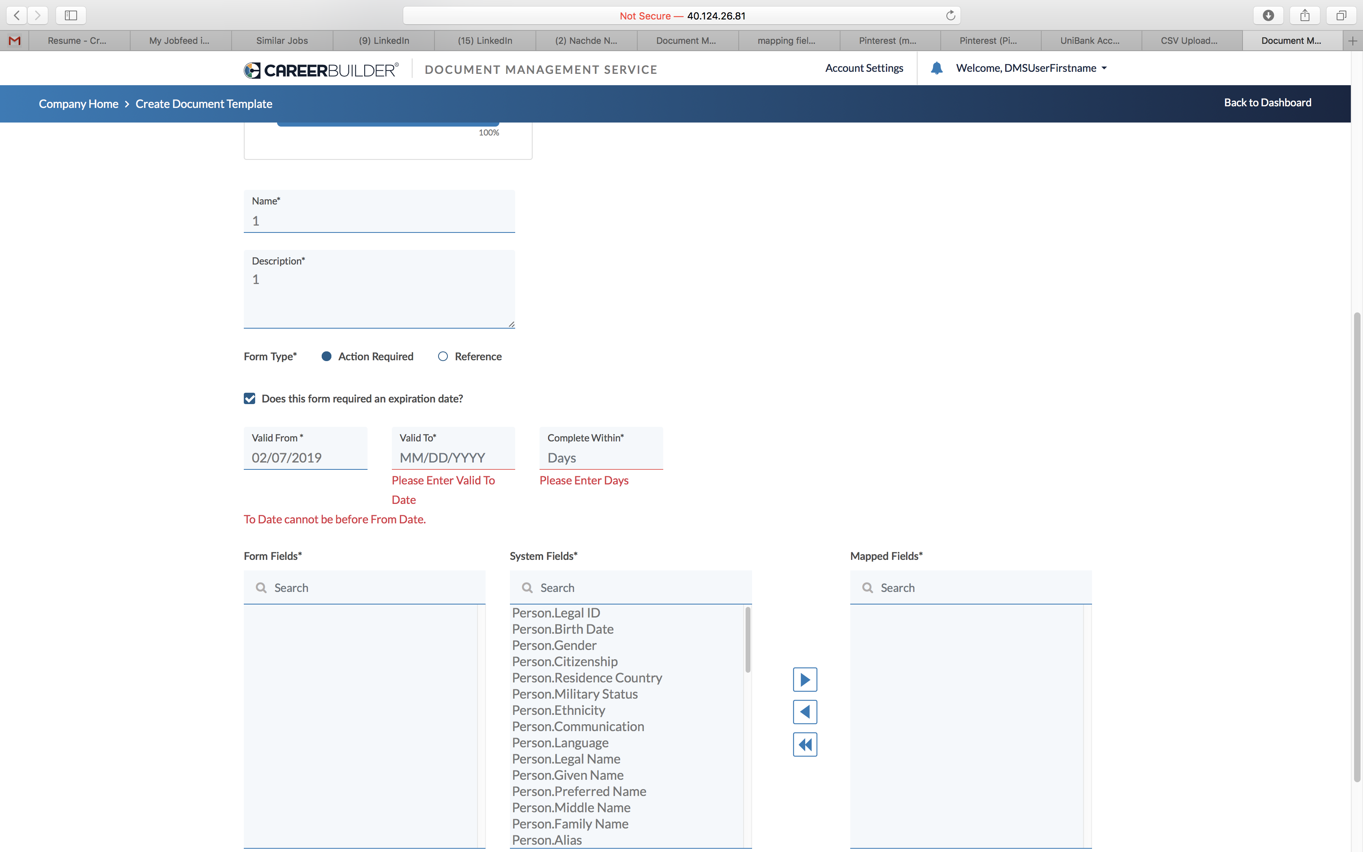Open Safari downloads icon
Image resolution: width=1363 pixels, height=852 pixels.
[x=1268, y=15]
